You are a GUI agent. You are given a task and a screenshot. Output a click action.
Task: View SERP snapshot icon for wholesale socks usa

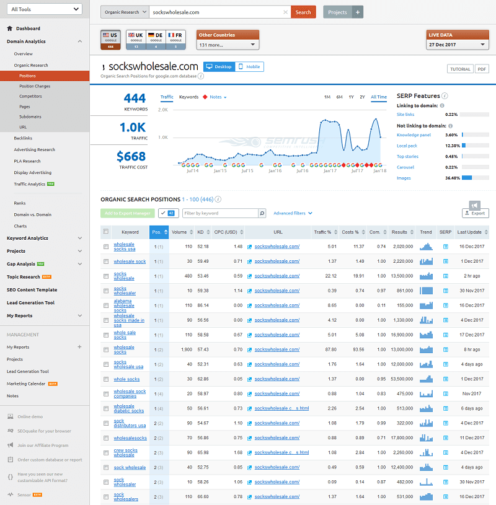coord(445,247)
